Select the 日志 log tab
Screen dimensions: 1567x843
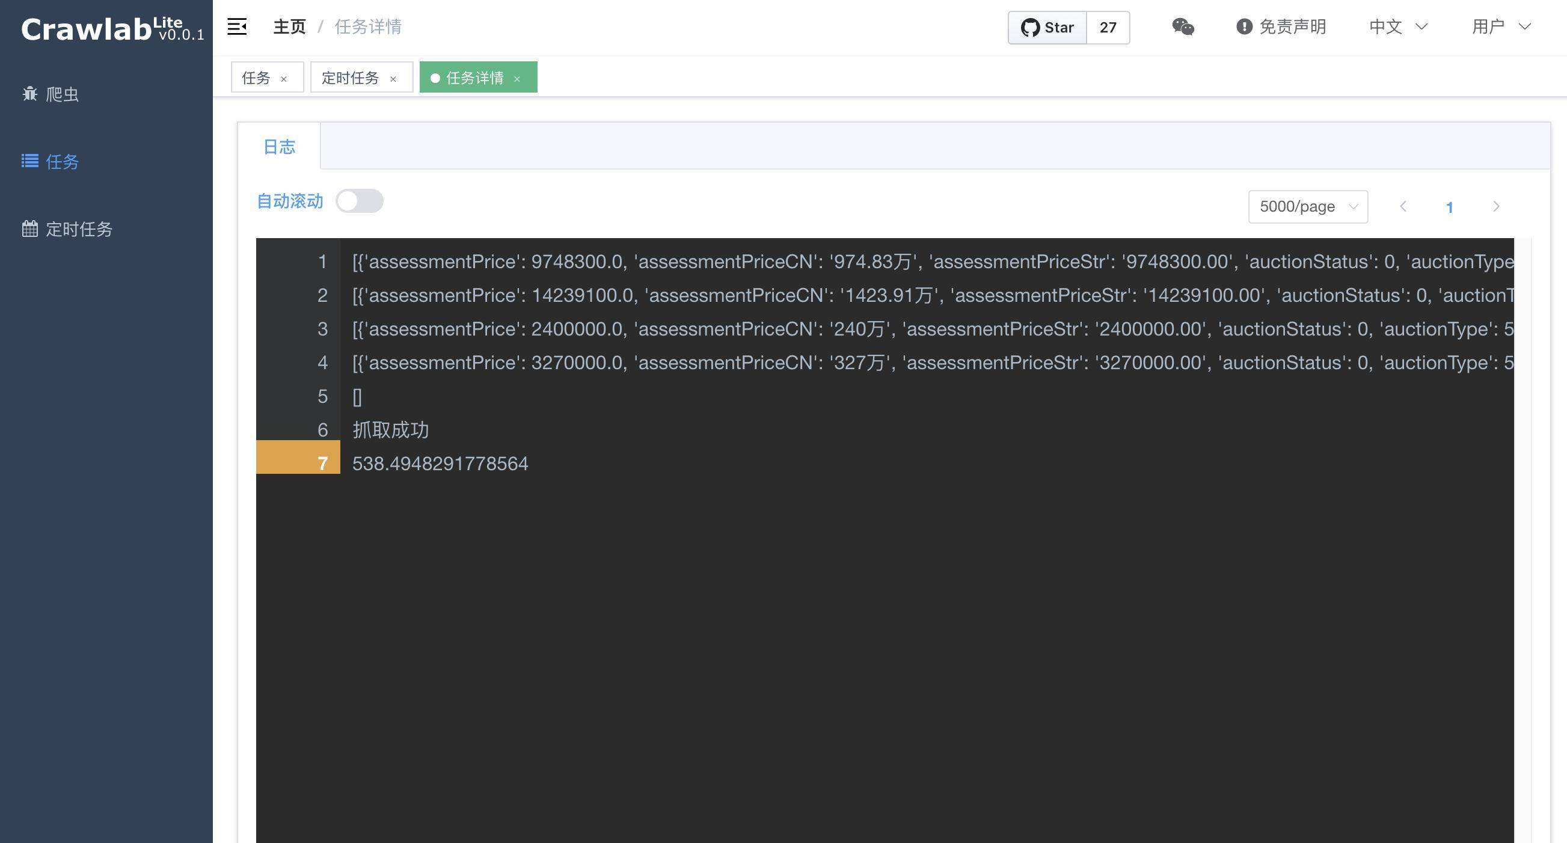tap(279, 147)
